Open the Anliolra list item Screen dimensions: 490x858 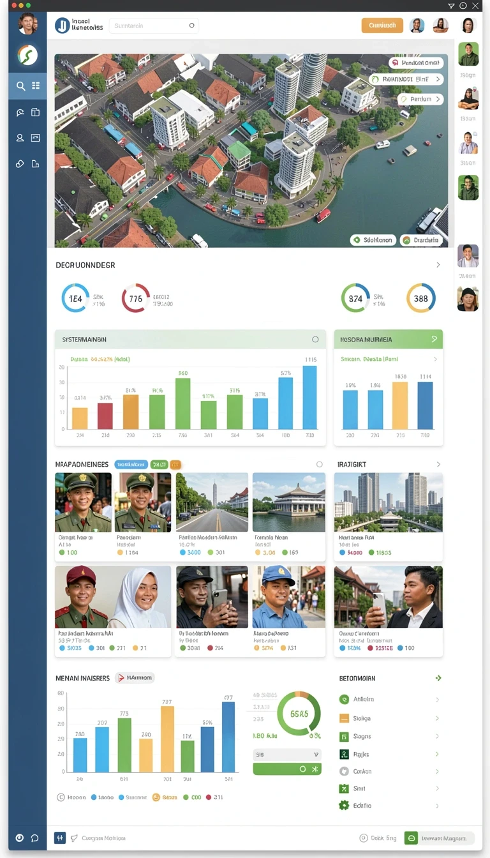click(x=389, y=700)
